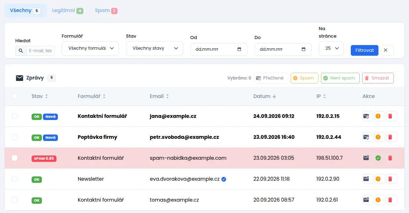
Task: Click the bulk Smazat button
Action: click(x=378, y=78)
